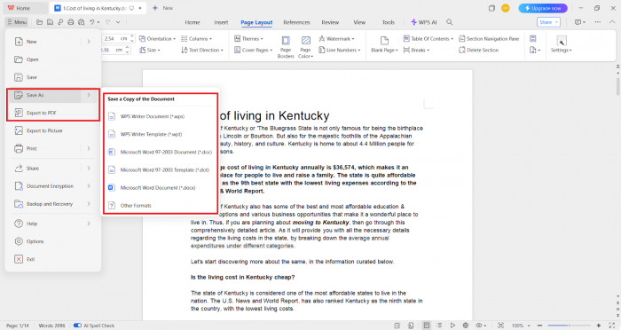Click the zoom slider track

[x=569, y=326]
